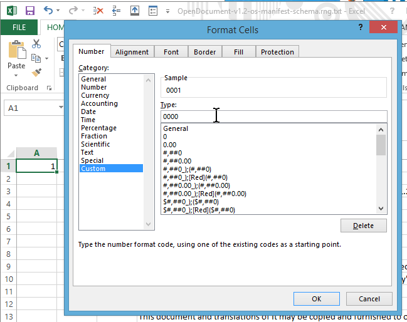Expand the Paste options dropdown arrow

tap(16, 74)
